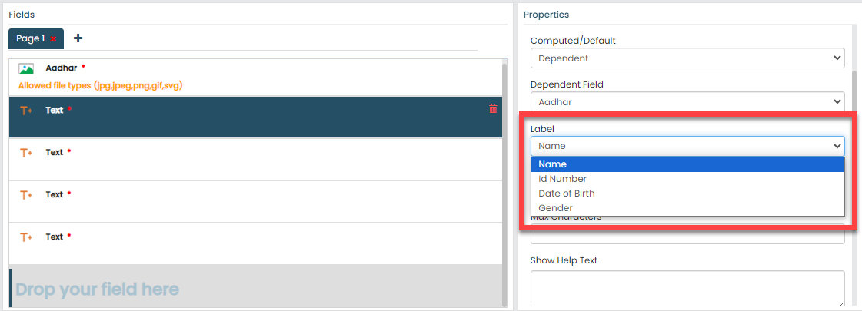Select the Aadhar field row
The image size is (862, 311).
point(254,76)
